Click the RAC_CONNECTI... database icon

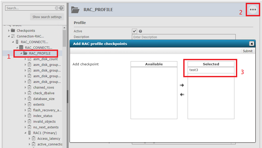click(x=21, y=48)
